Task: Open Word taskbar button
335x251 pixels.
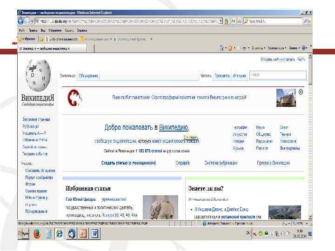Action: [94, 234]
